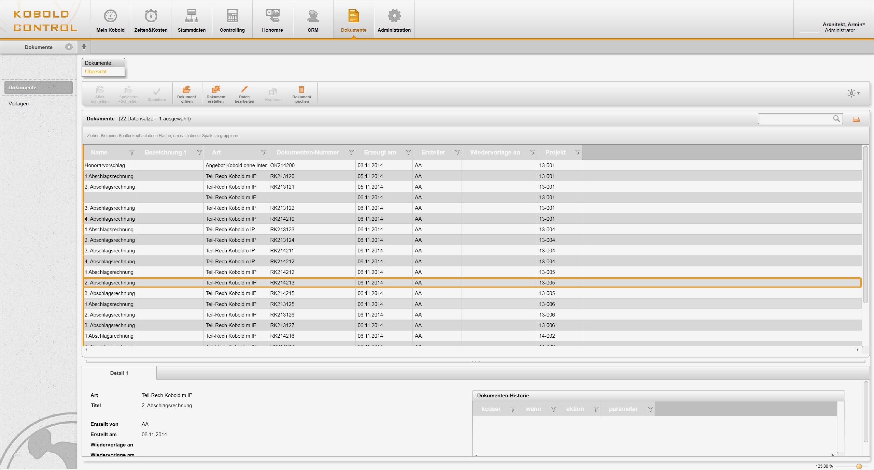Switch to Vorlagen in the sidebar

click(x=19, y=104)
